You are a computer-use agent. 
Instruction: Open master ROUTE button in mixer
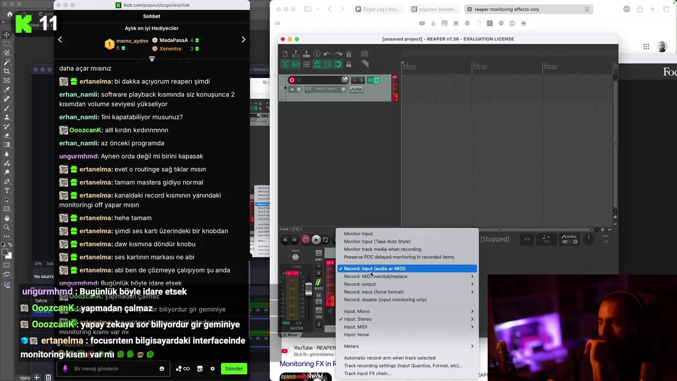click(x=319, y=284)
